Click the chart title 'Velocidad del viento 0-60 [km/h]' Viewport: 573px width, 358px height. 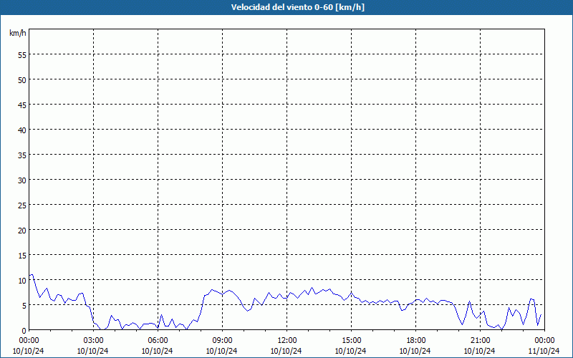298,7
